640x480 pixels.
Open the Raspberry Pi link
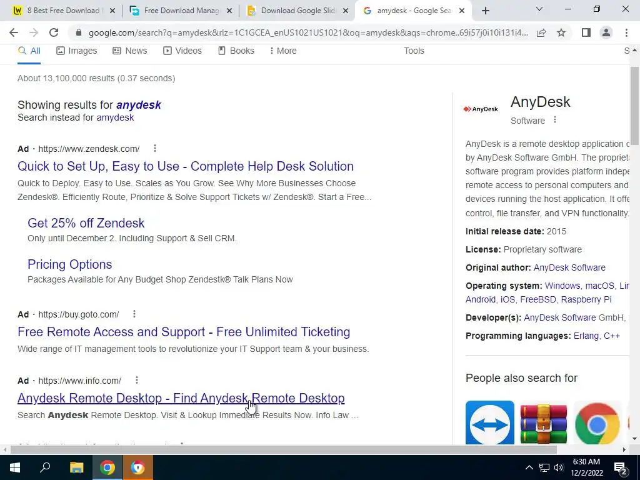[586, 299]
